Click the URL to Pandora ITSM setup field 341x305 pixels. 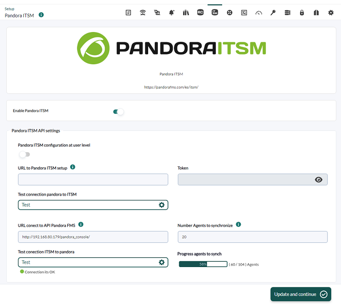pyautogui.click(x=93, y=179)
